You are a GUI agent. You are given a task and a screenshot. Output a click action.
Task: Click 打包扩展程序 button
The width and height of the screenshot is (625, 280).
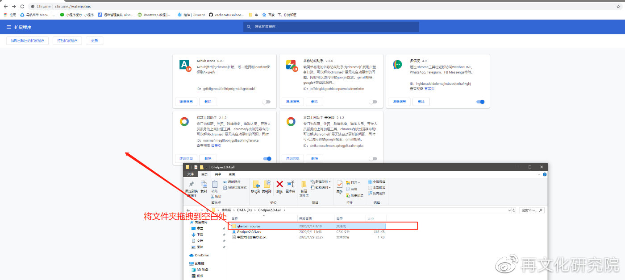(67, 41)
